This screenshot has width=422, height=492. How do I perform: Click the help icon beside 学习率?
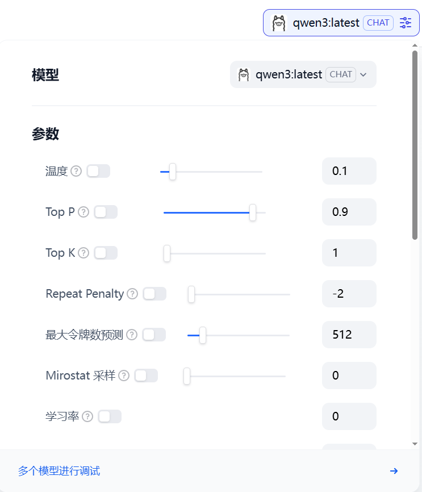click(x=87, y=416)
